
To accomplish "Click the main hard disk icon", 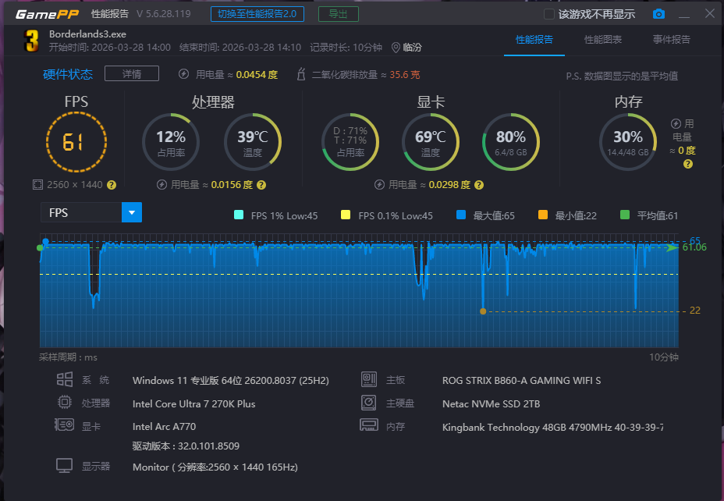I will 368,403.
